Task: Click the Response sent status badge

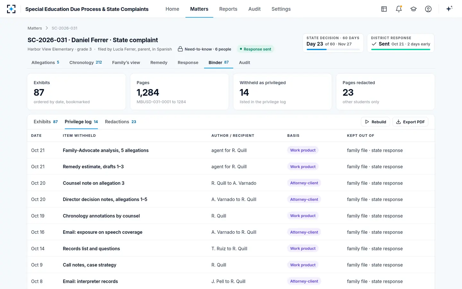Action: (255, 49)
